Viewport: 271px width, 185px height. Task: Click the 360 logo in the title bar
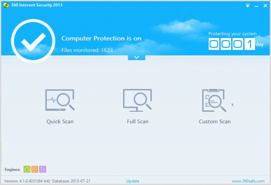point(6,6)
